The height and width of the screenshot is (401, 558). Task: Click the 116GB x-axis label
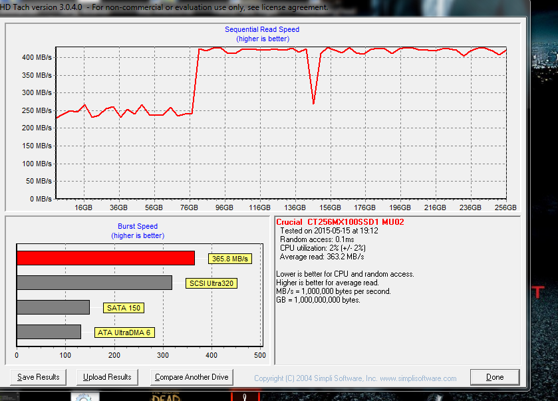[259, 207]
